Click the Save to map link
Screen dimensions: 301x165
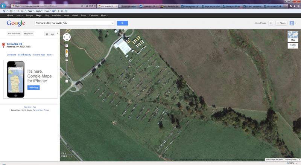pos(39,55)
